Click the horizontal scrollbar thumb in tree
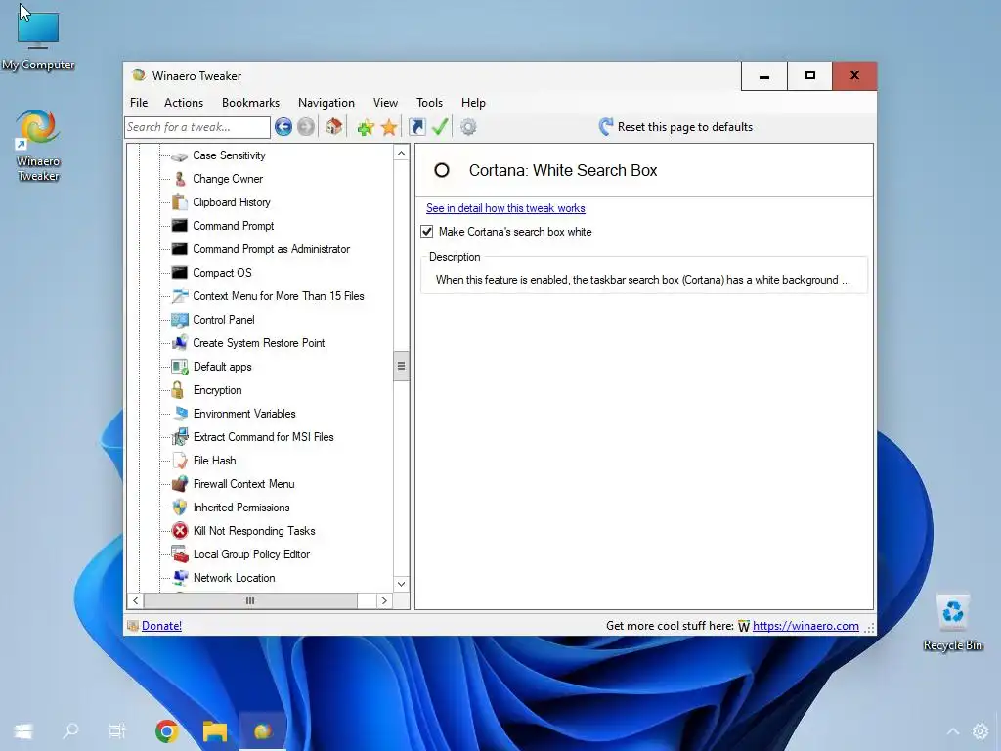 point(250,601)
